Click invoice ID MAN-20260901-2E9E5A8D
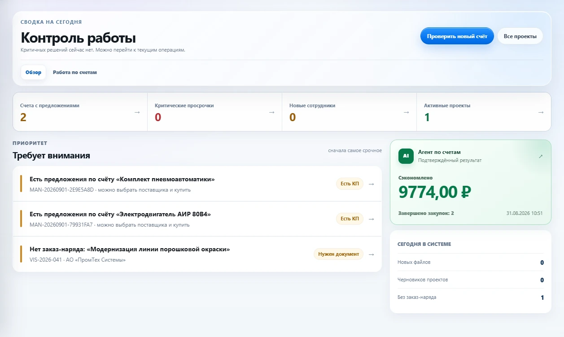The image size is (564, 337). pyautogui.click(x=61, y=190)
